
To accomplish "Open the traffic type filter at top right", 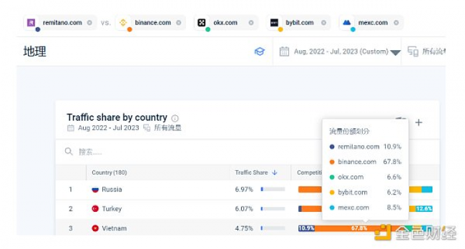I will [x=426, y=52].
